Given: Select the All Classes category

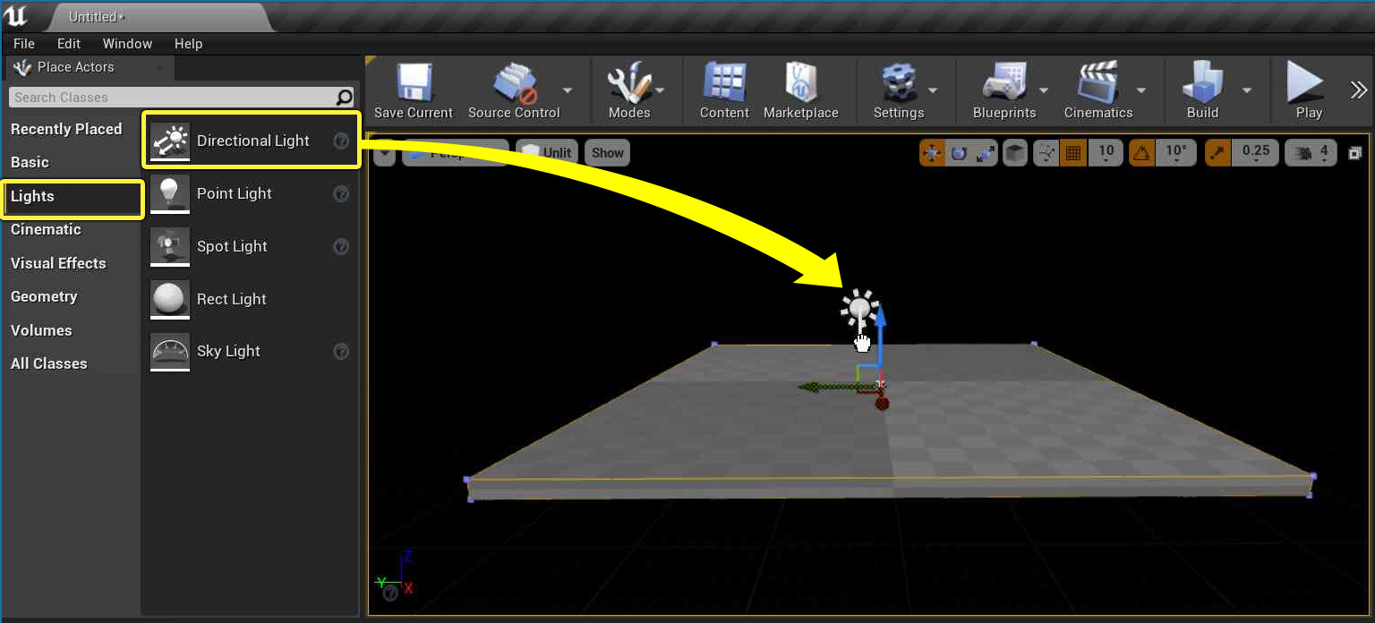Looking at the screenshot, I should 48,363.
